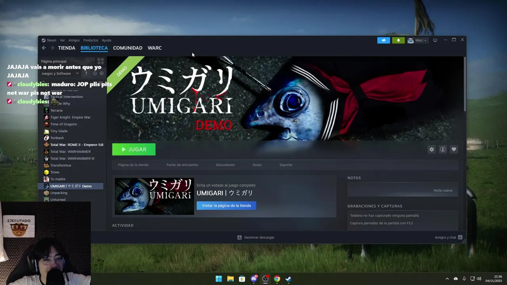
Task: Open the game settings gear icon
Action: point(432,149)
